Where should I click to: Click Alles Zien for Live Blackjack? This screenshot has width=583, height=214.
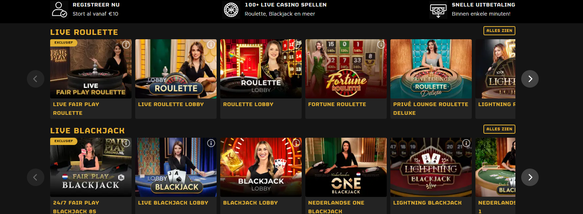coord(499,129)
